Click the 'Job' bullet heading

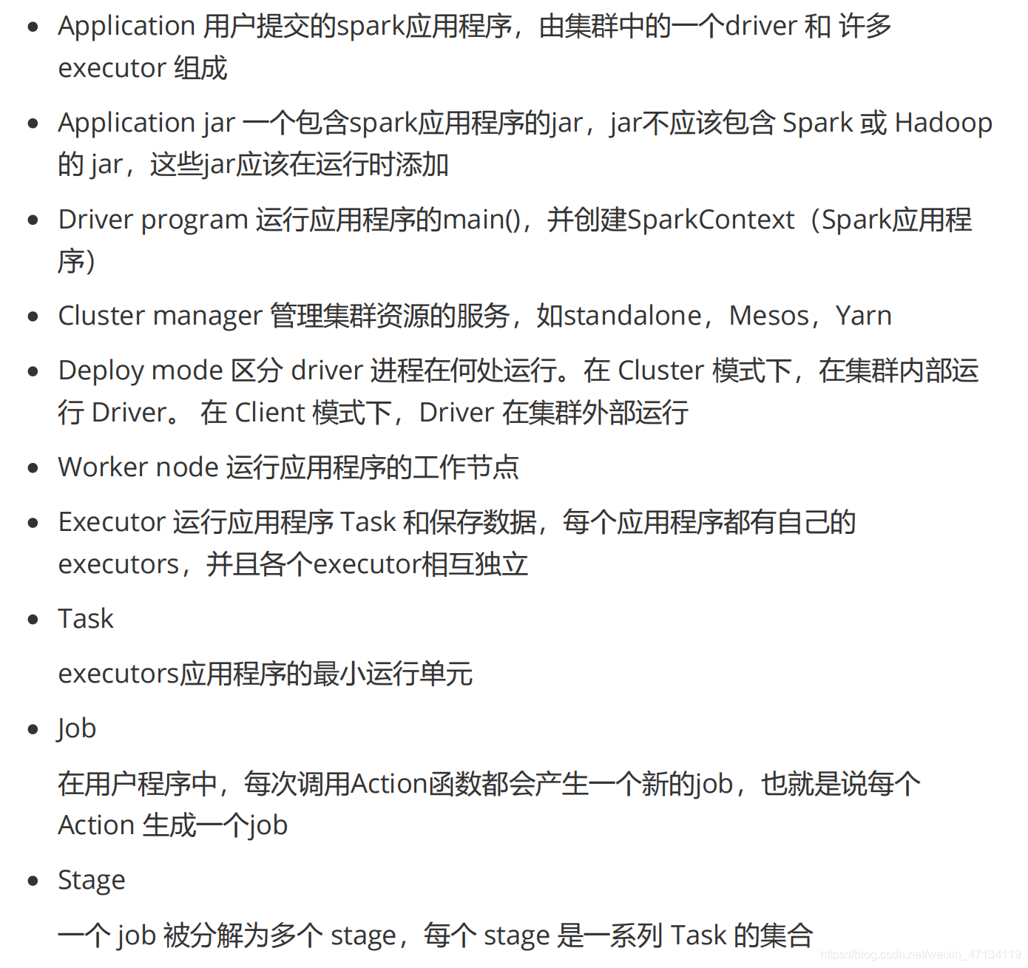pos(77,728)
